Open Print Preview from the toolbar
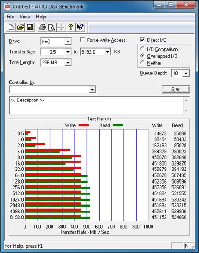The height and width of the screenshot is (253, 199). coord(52,27)
